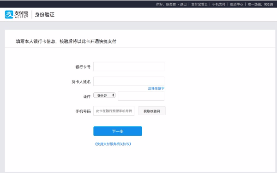Click the 证件 field label
Screen dimensions: 277x173
(x=87, y=97)
